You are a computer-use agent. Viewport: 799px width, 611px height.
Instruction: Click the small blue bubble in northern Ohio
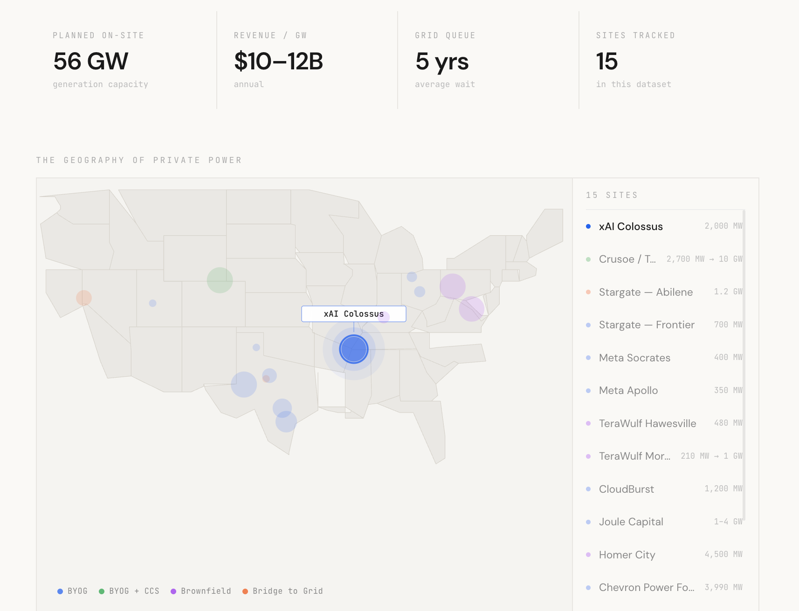[412, 277]
